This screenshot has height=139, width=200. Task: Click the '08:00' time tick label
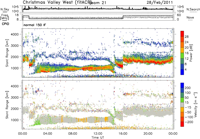coord(73,134)
